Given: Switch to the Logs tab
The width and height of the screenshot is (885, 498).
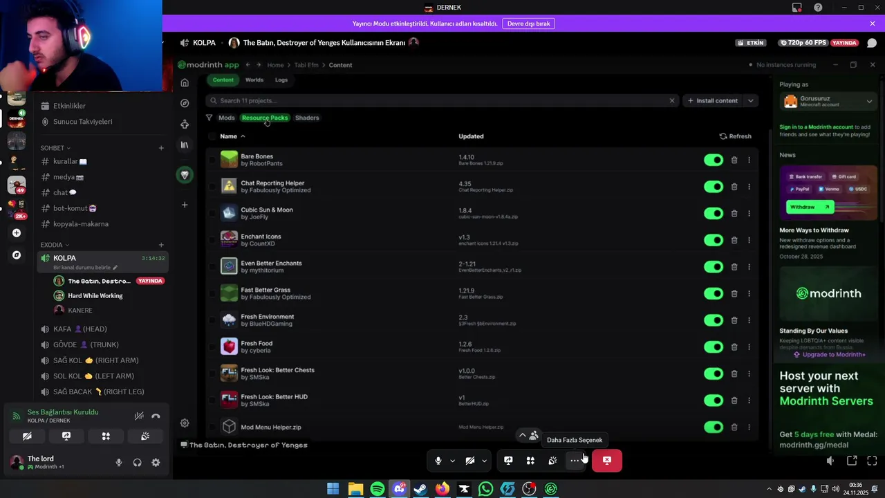Looking at the screenshot, I should click(281, 80).
